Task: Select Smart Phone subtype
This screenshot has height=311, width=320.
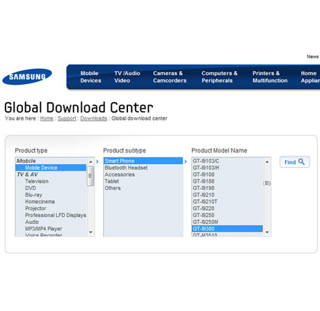Action: (x=143, y=161)
